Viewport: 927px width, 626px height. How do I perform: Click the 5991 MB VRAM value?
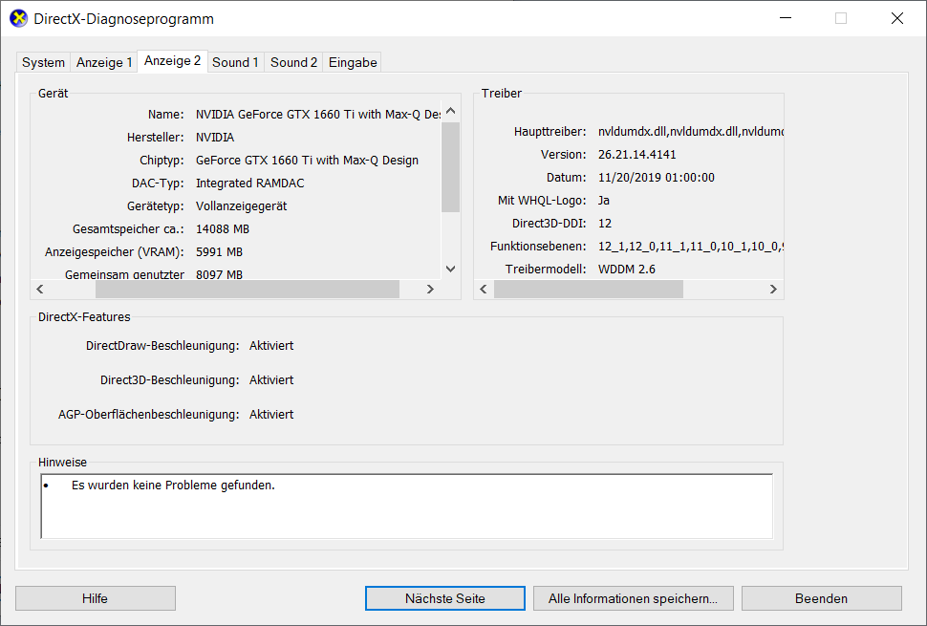click(x=220, y=251)
